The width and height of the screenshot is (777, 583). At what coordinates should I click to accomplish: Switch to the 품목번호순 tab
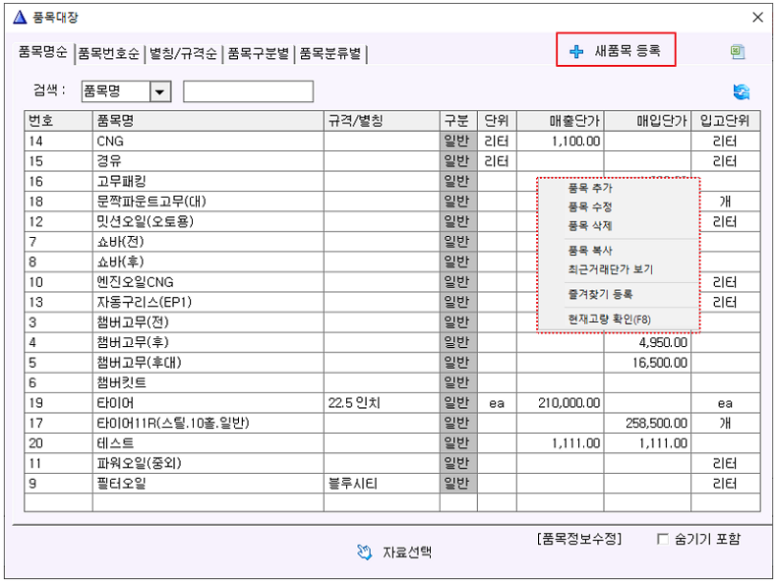tap(109, 53)
